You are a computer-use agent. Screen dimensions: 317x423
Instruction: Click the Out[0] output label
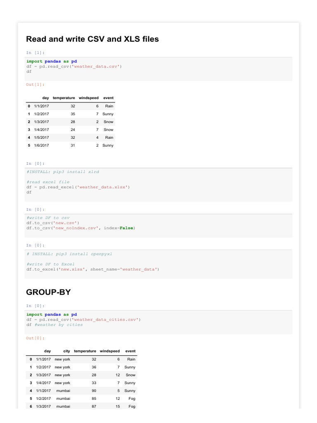(x=35, y=338)
